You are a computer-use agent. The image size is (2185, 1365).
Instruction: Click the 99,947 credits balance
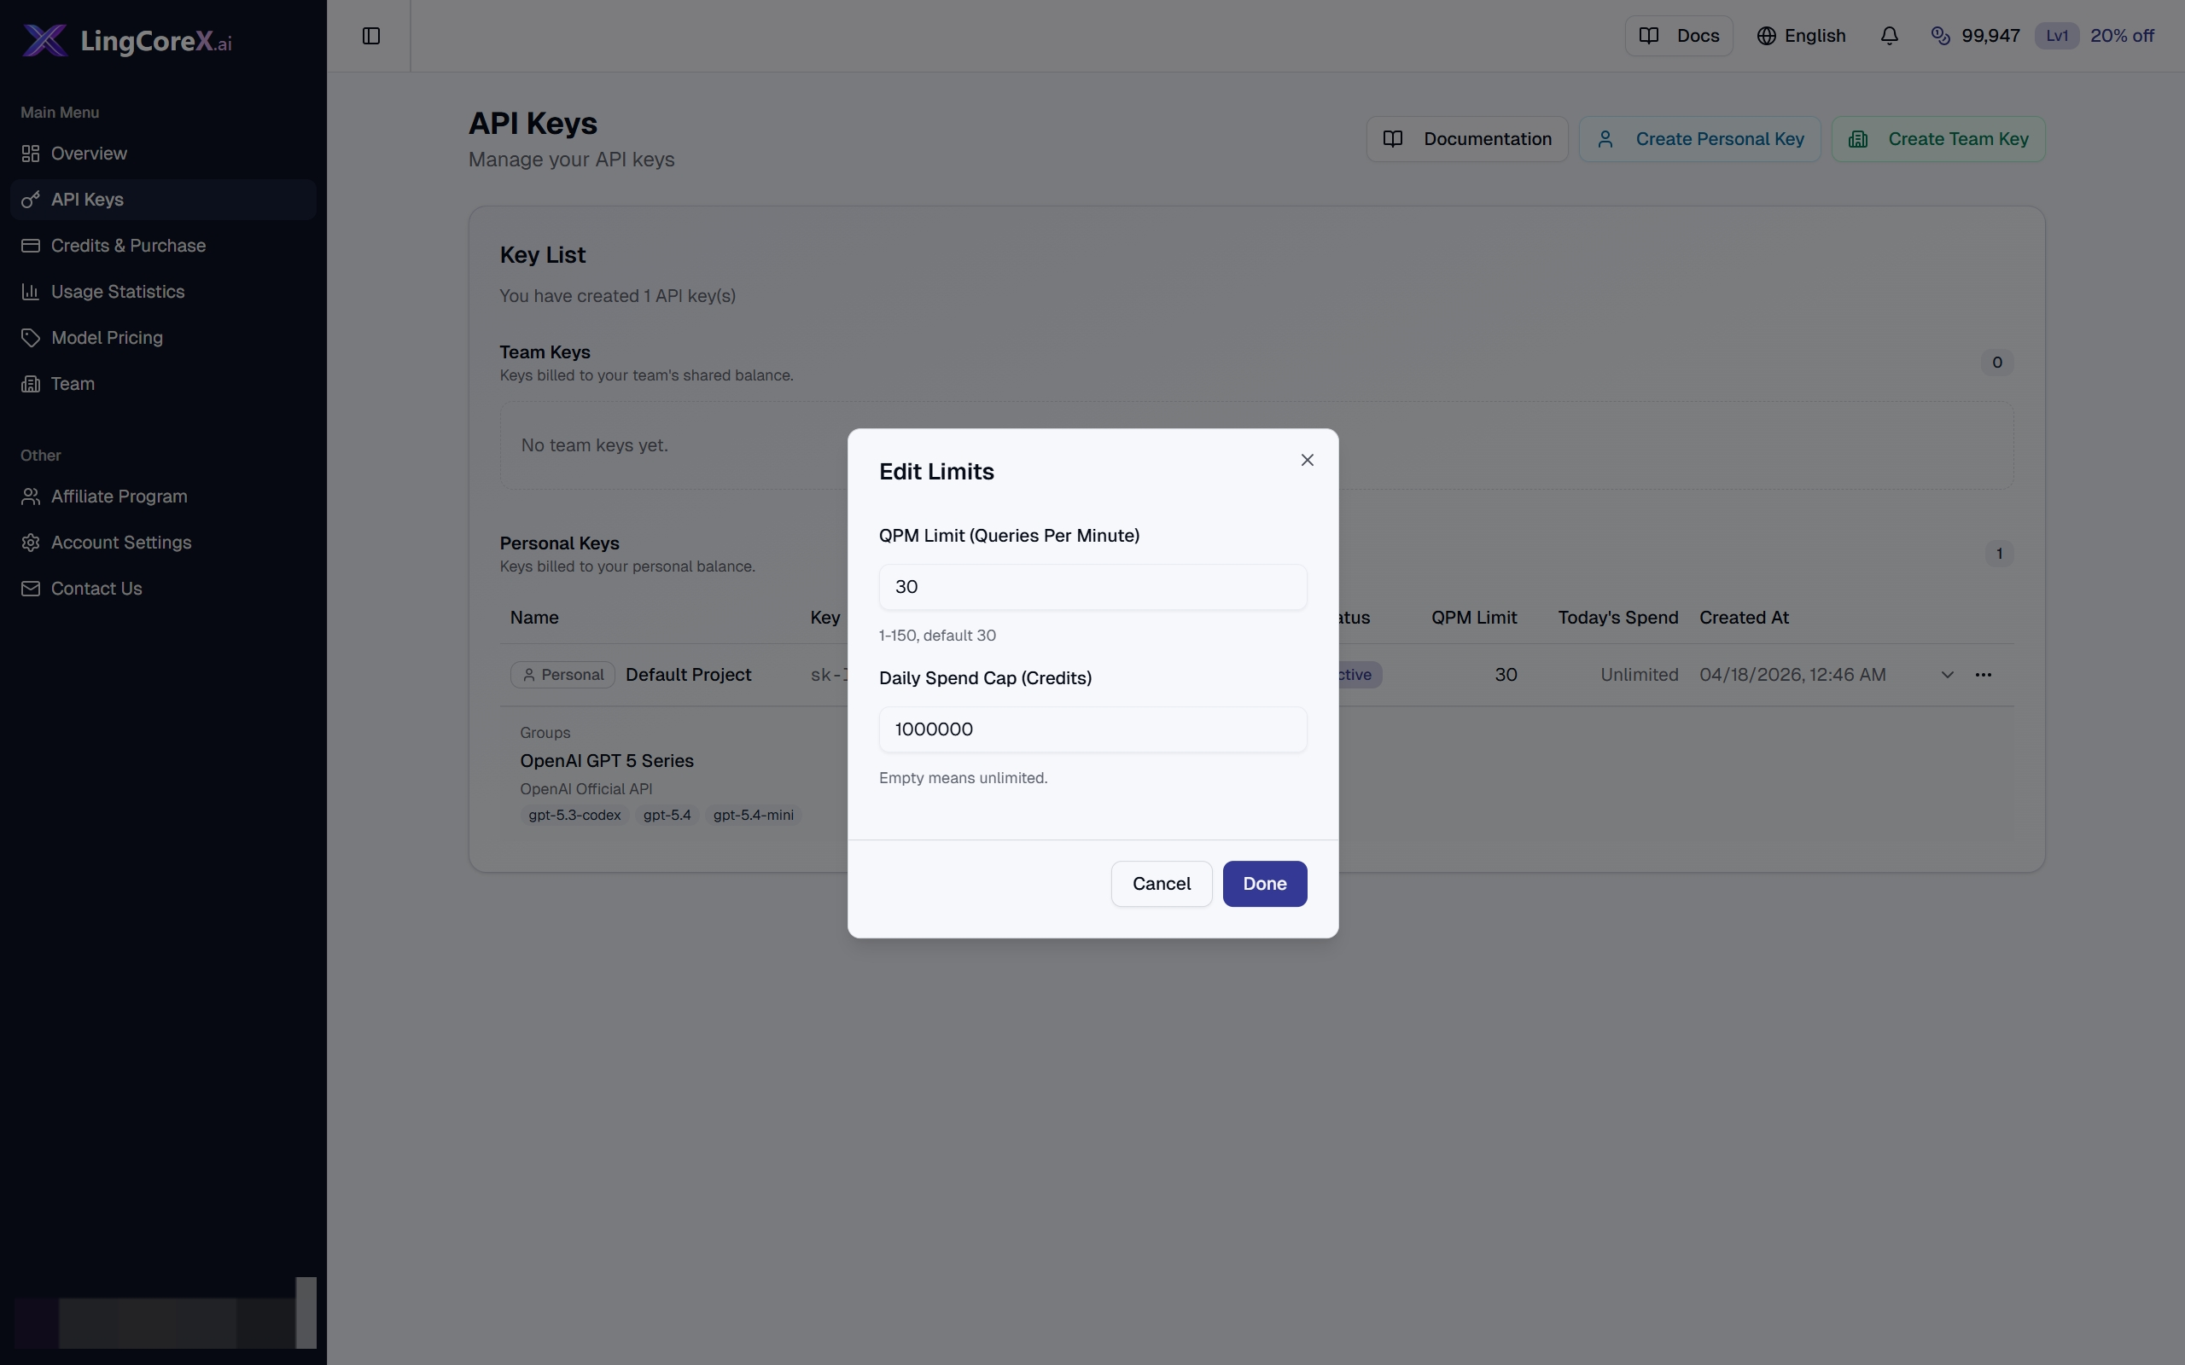click(x=1990, y=36)
